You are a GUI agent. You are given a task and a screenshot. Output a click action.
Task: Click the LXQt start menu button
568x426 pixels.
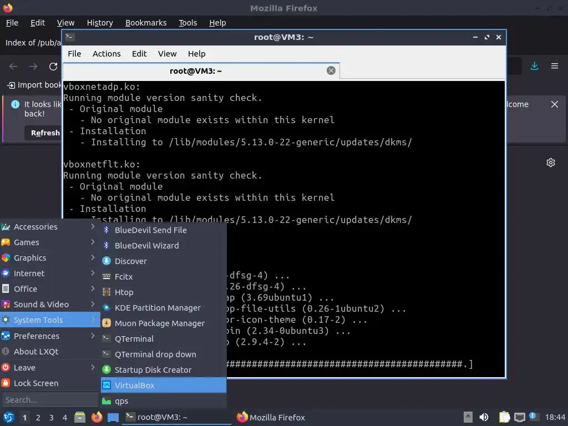pyautogui.click(x=9, y=417)
